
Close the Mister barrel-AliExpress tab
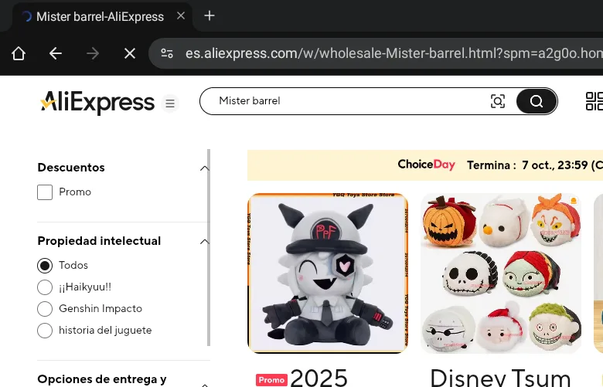181,15
